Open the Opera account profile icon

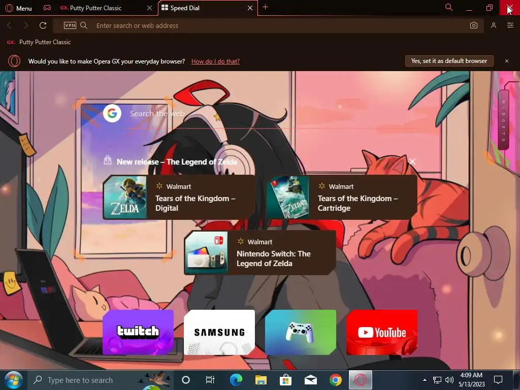(x=494, y=25)
